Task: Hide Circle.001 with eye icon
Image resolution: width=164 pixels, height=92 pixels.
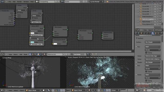Action: (155, 6)
